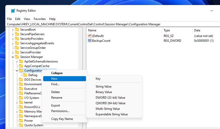This screenshot has width=220, height=129.
Task: Click the SecurityProviders folder icon
Action: coord(17,39)
